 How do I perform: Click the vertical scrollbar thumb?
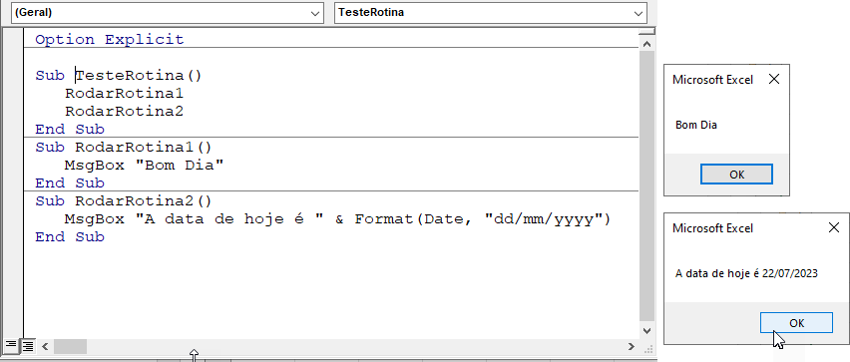[x=646, y=184]
